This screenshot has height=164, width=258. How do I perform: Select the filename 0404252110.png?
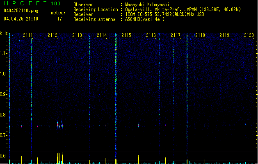pyautogui.click(x=21, y=11)
